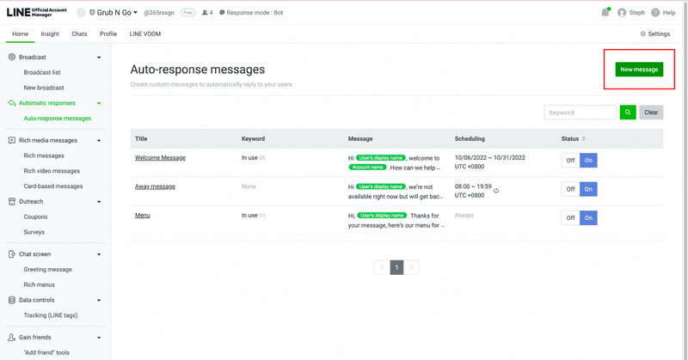The width and height of the screenshot is (688, 360).
Task: Click the Gain friends person icon
Action: pos(12,338)
